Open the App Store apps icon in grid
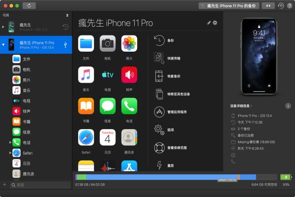The height and width of the screenshot is (197, 295). pyautogui.click(x=129, y=166)
